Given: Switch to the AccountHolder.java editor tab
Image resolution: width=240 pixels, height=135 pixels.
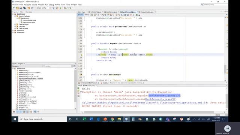Looking at the screenshot, I should (147, 12).
